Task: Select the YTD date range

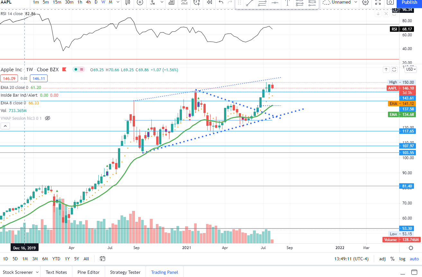Action: tap(56, 259)
